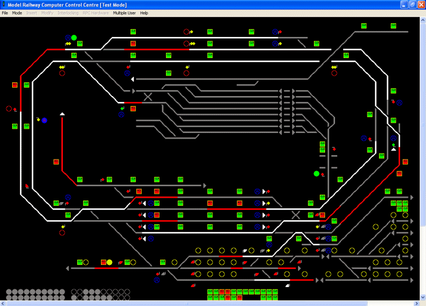Click the solid yellow circle next to OCC indicator
The width and height of the screenshot is (426, 306).
109,262
